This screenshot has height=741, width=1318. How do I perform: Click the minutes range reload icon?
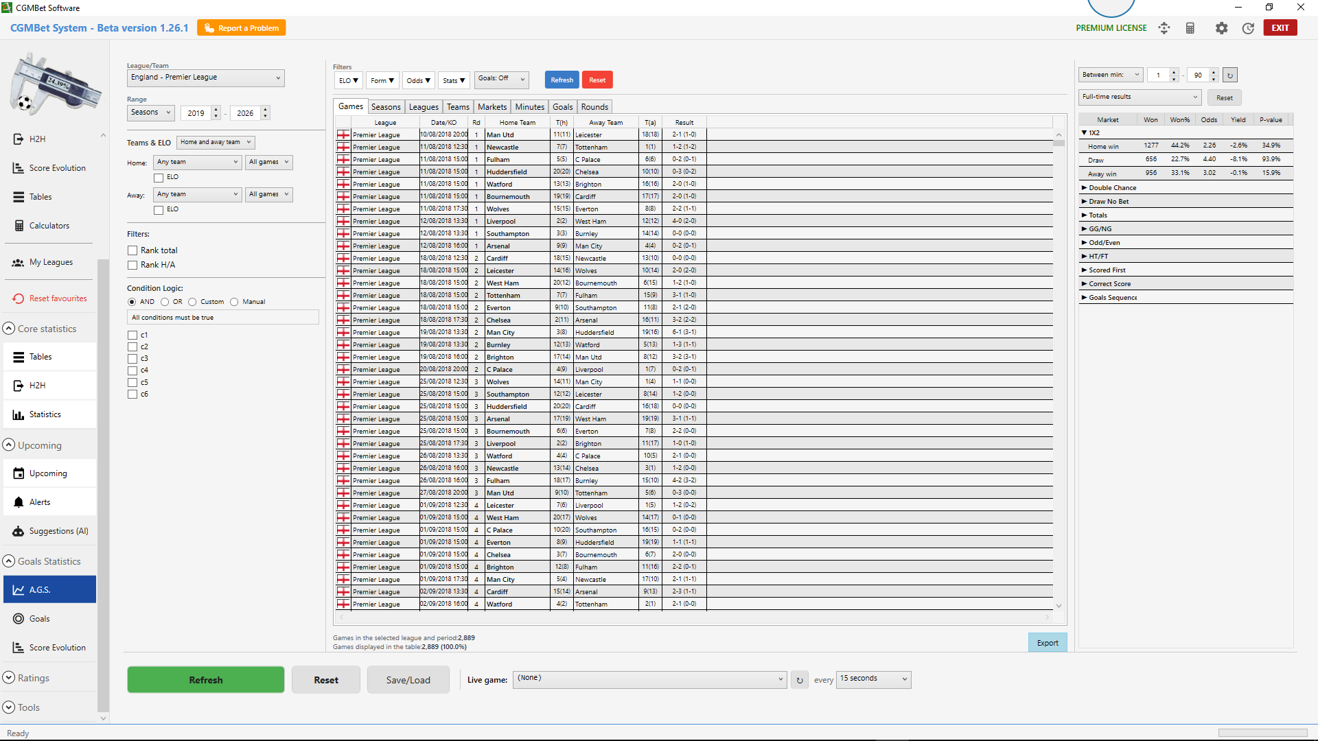1230,75
